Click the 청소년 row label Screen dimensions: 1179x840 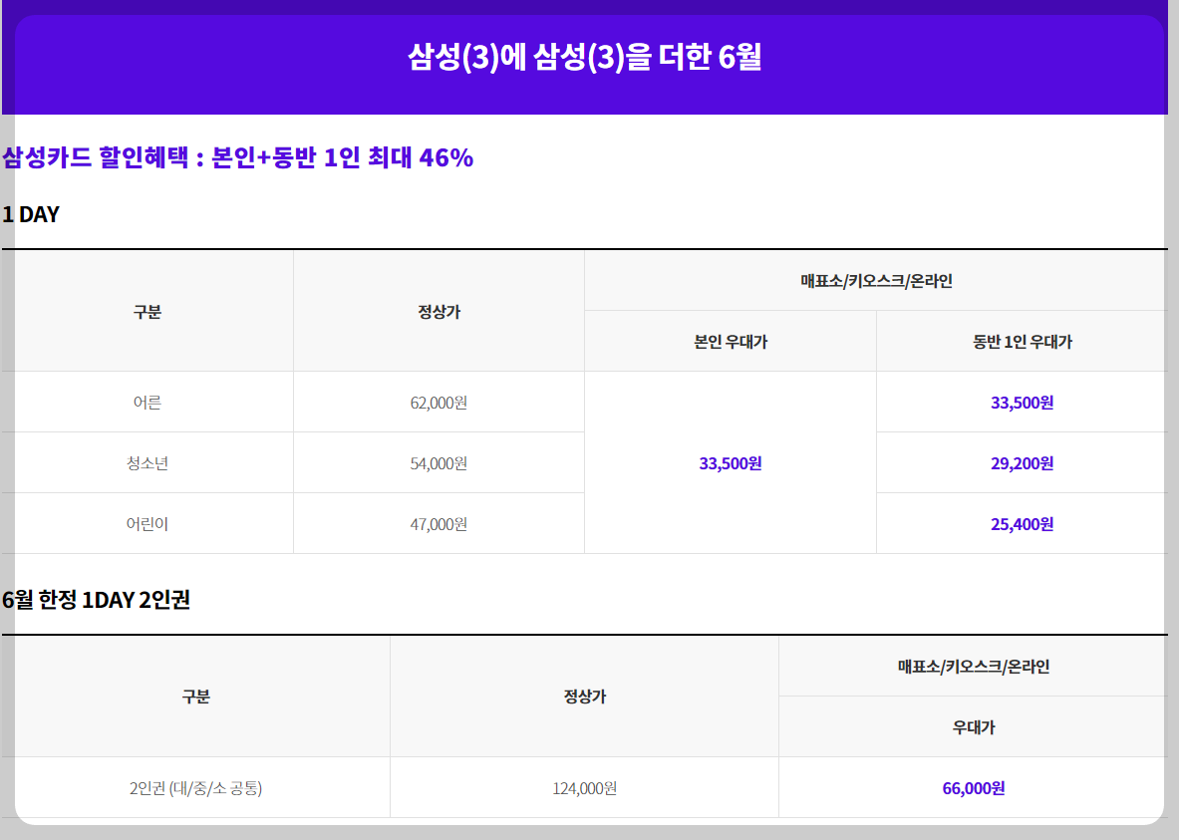(147, 463)
